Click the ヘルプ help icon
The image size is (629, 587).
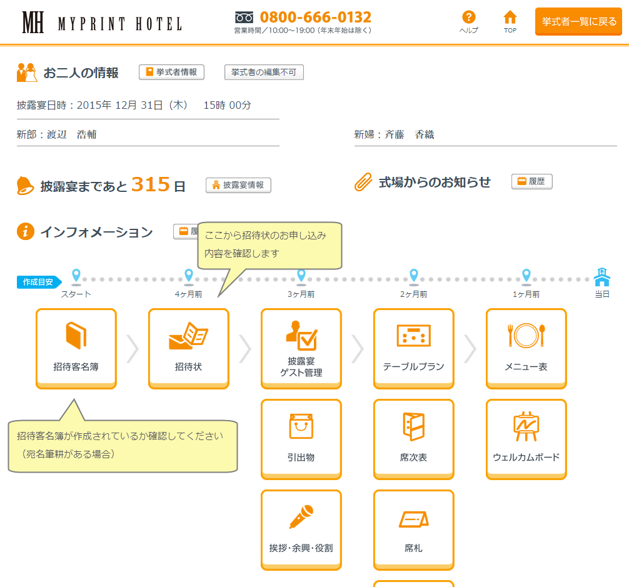click(468, 22)
